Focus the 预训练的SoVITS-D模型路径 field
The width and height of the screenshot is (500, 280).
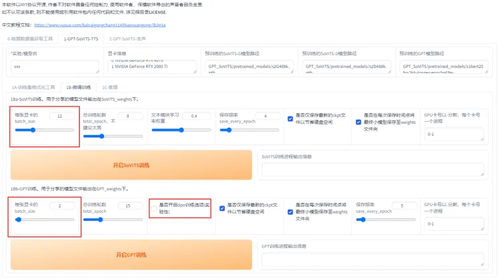[x=346, y=67]
